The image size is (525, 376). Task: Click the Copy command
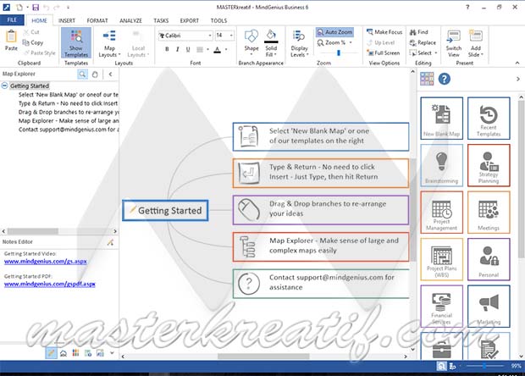(33, 42)
